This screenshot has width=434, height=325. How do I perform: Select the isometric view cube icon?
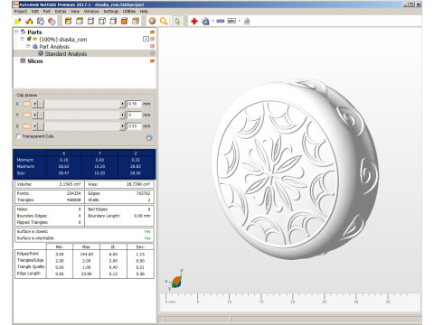[136, 21]
